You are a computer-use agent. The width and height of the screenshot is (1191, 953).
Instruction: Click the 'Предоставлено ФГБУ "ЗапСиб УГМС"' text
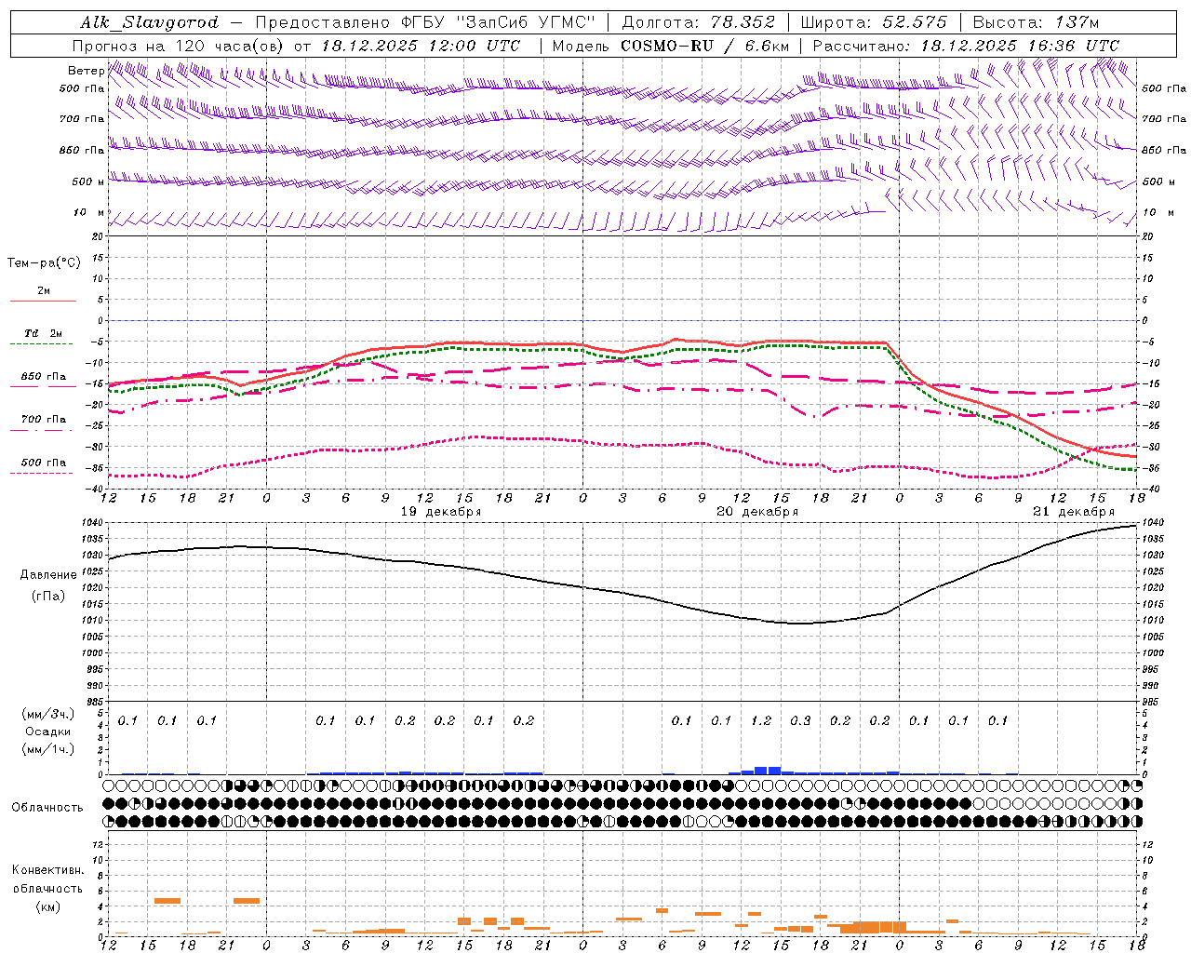pyautogui.click(x=425, y=22)
